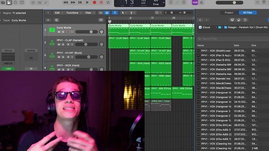Click the playhead marker at bar 1
269x151 pixels.
[x=110, y=22]
